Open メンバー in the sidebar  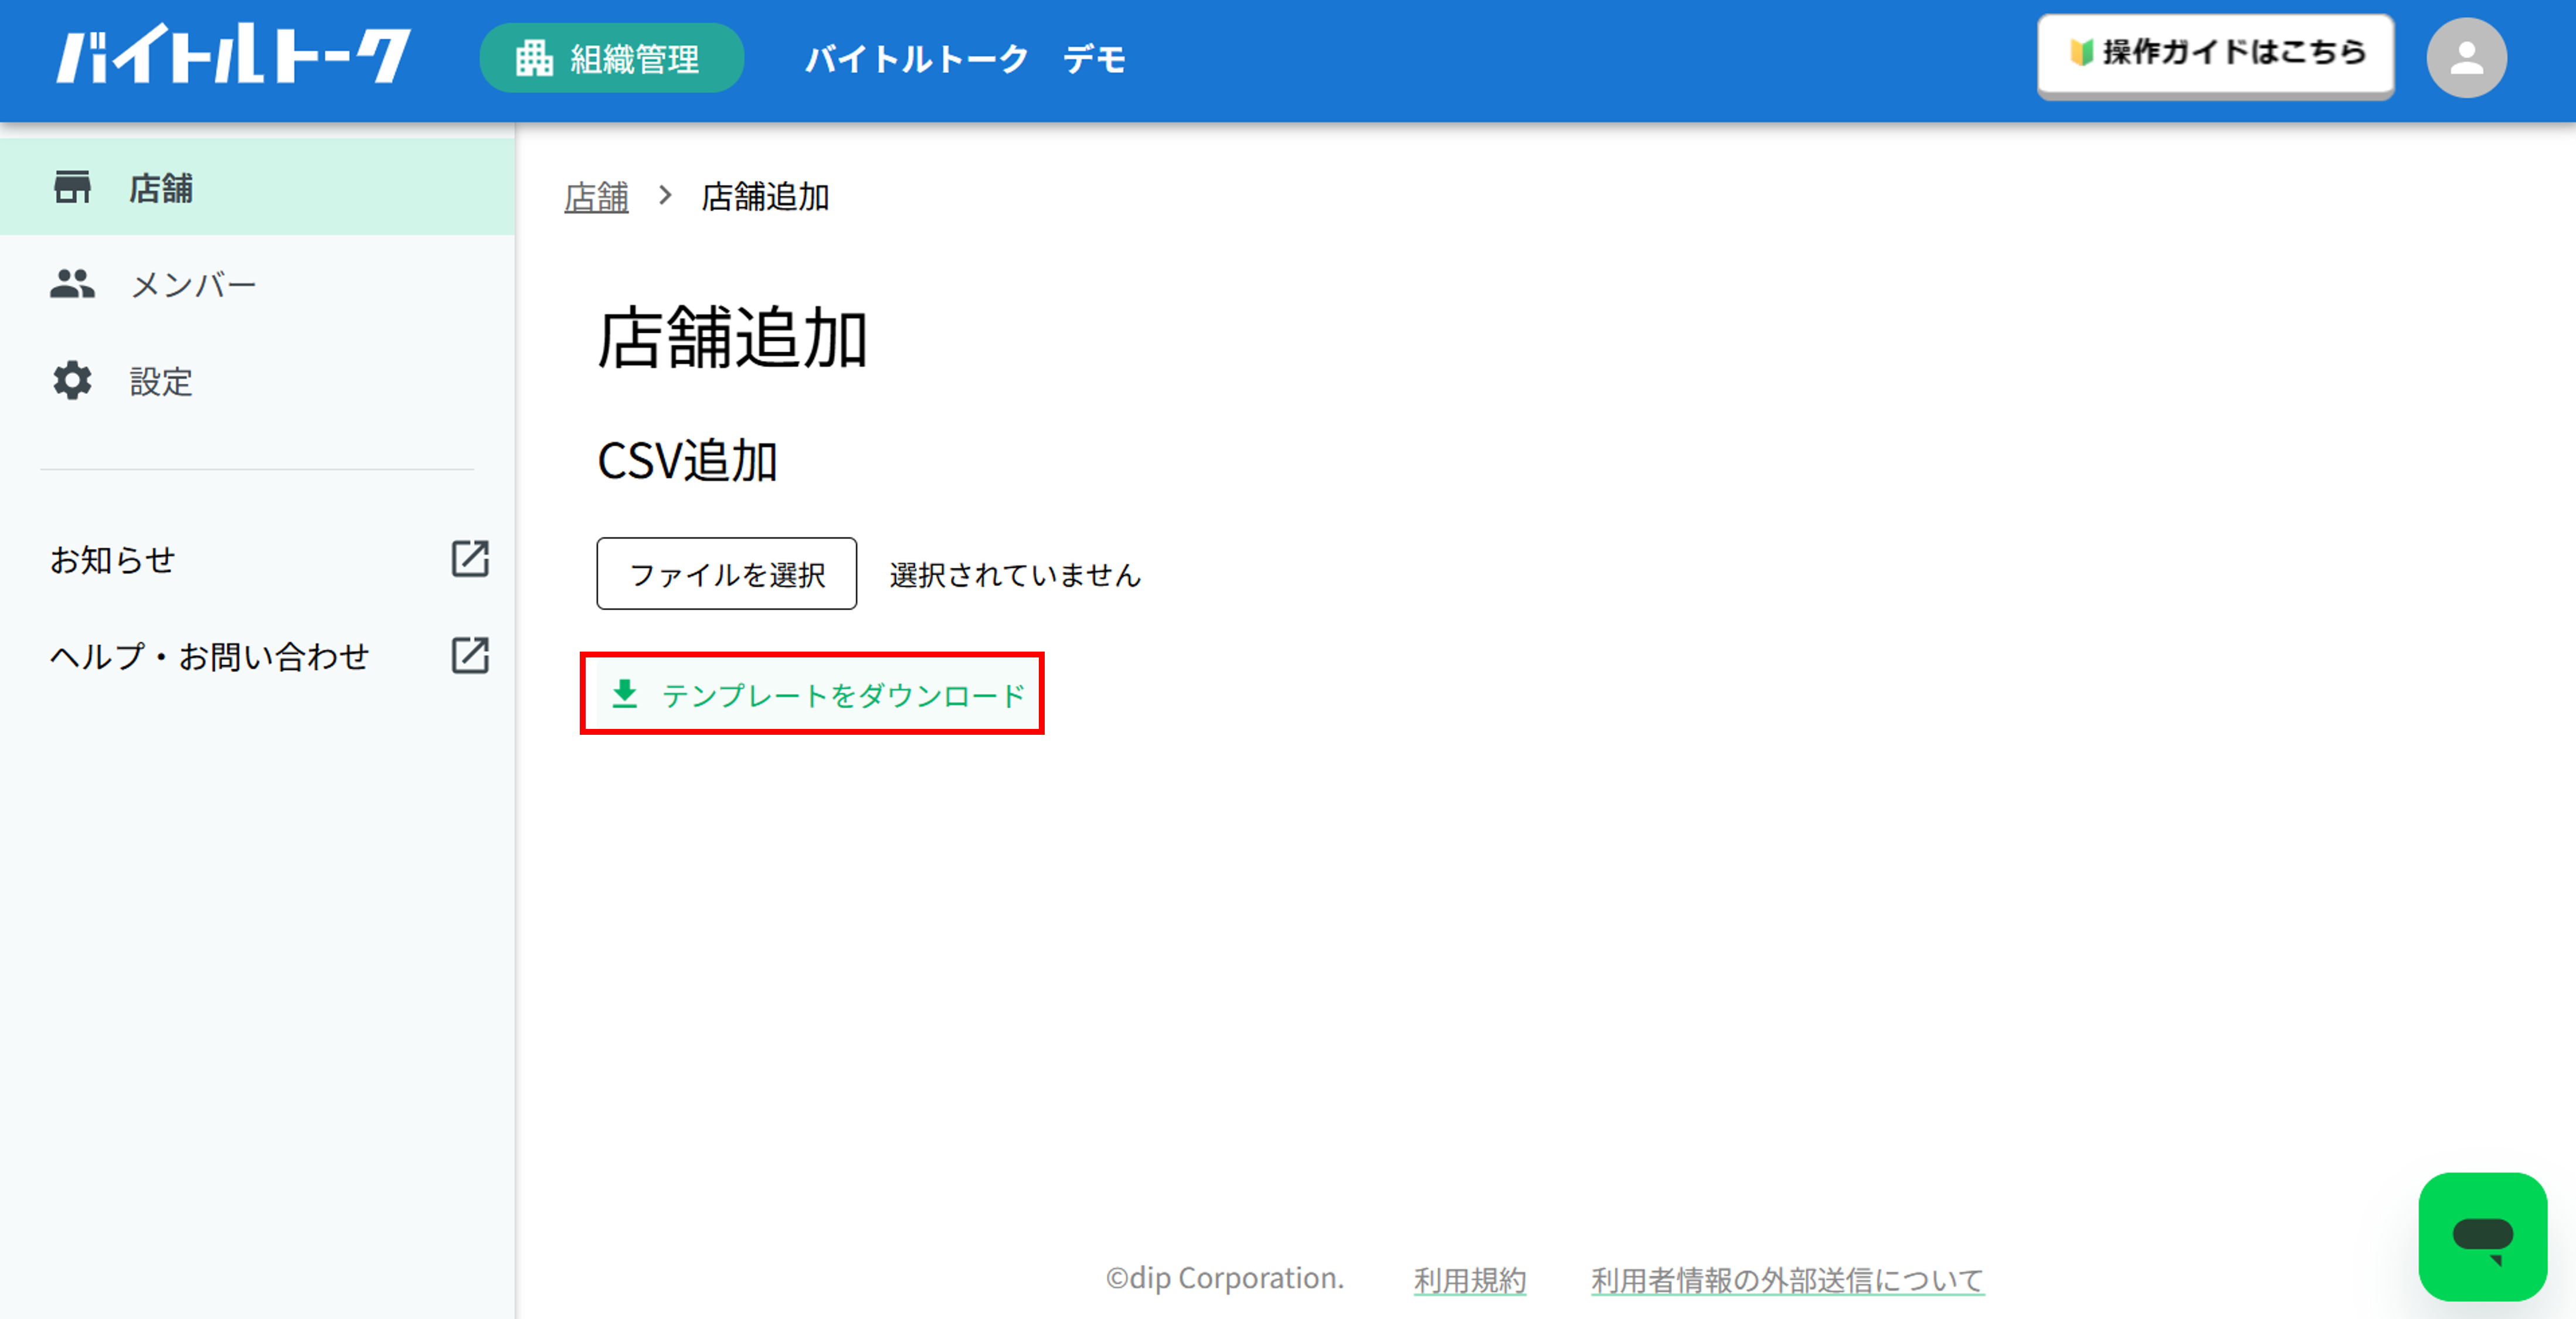coord(257,285)
